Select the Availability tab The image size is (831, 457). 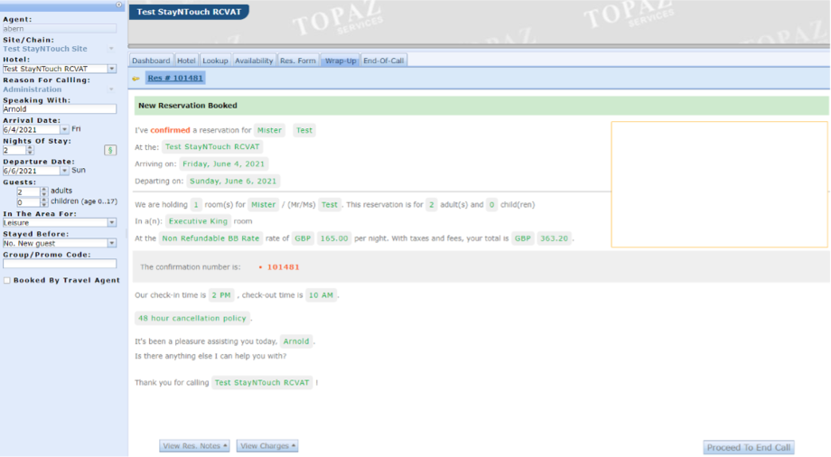pos(254,61)
